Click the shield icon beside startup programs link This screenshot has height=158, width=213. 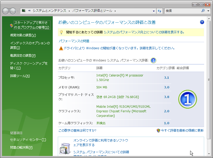12,25
